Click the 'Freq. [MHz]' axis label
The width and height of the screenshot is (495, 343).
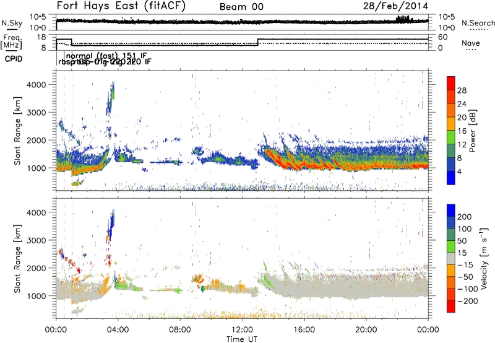(x=11, y=41)
